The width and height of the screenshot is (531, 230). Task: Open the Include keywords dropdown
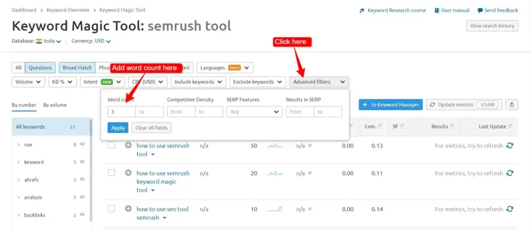(x=198, y=82)
